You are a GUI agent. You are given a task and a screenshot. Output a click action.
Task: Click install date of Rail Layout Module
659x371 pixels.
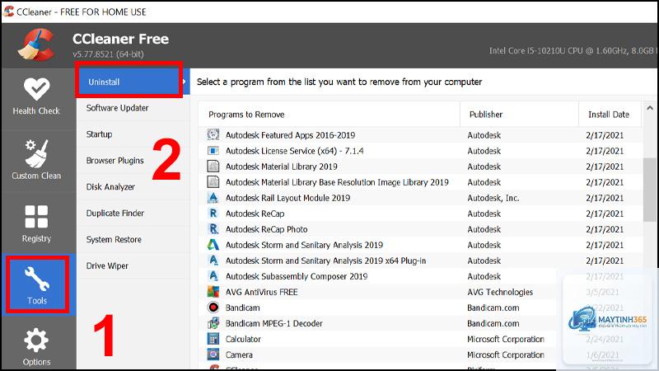click(x=605, y=198)
